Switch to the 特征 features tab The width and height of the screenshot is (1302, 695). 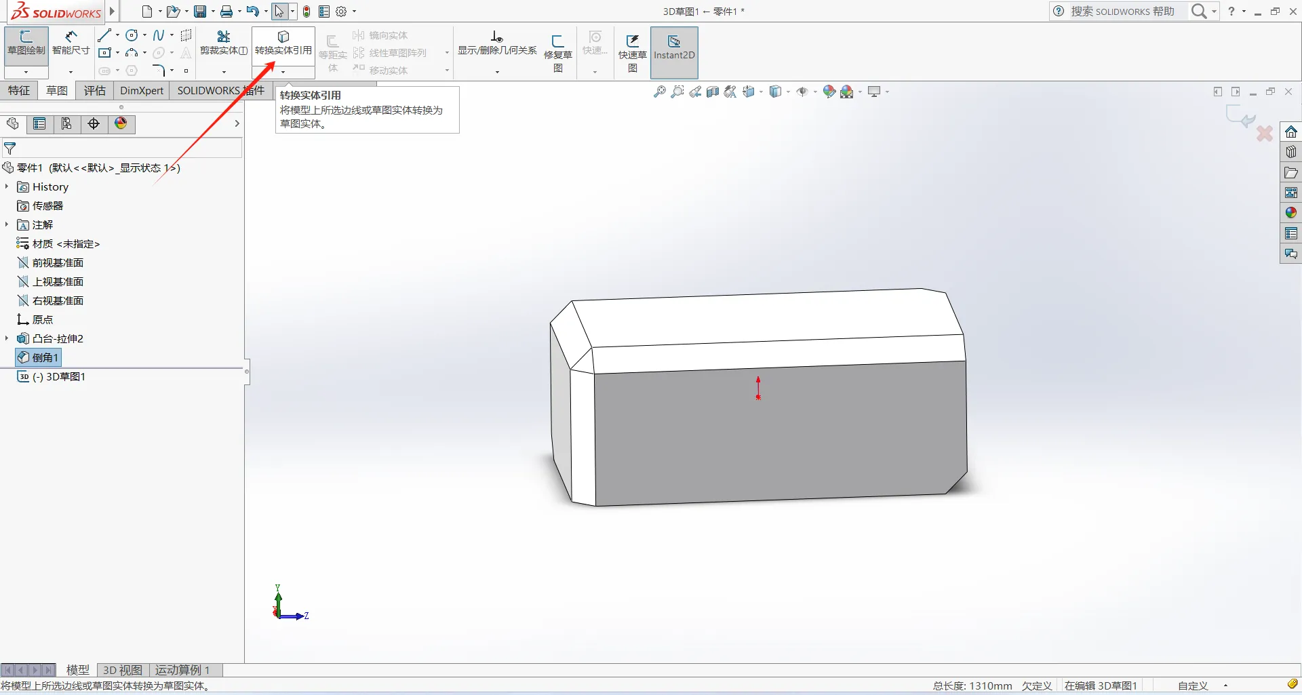(19, 91)
